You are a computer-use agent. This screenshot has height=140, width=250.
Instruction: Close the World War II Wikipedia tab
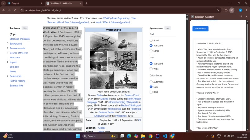[80, 3]
